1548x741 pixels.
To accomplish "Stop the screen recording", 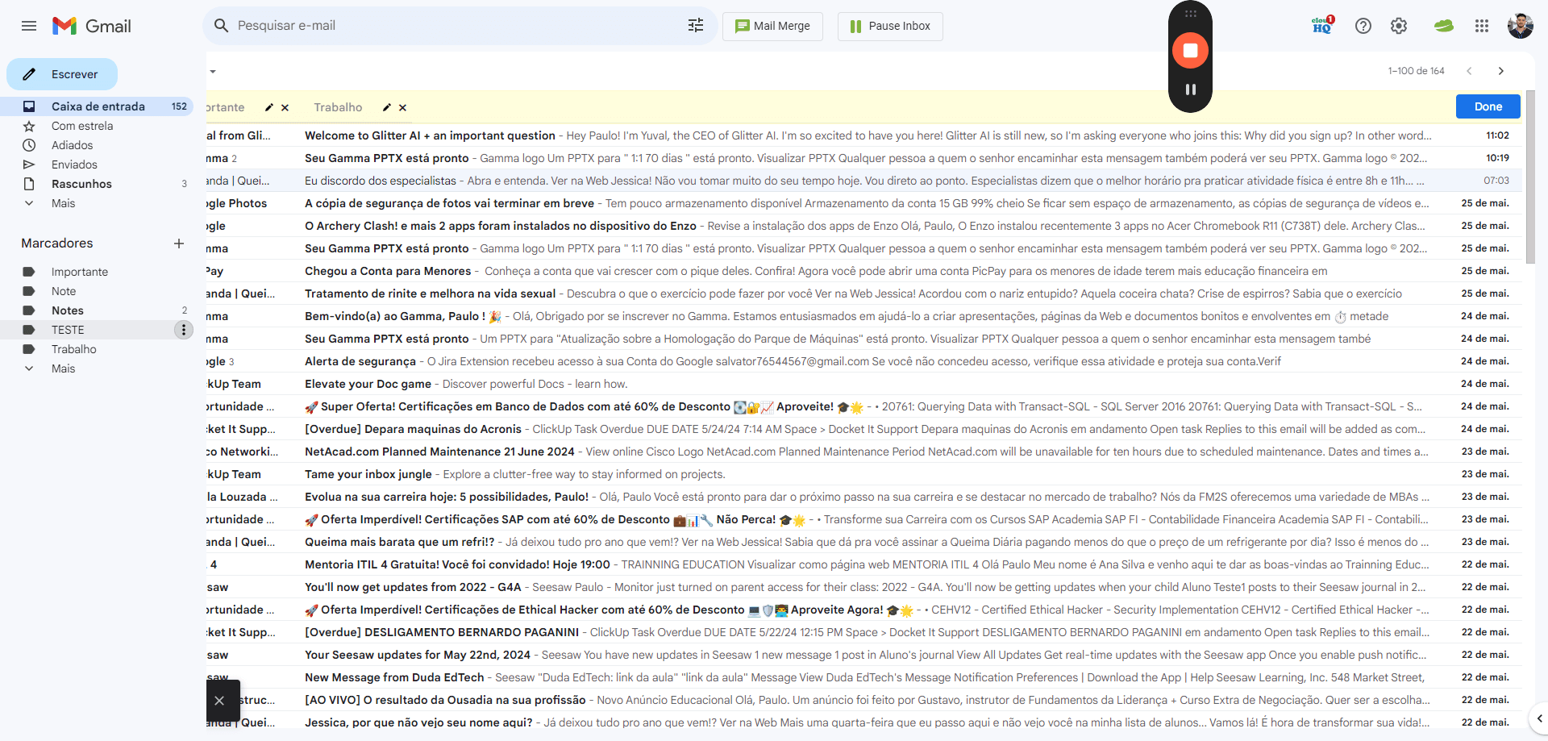I will click(x=1190, y=50).
